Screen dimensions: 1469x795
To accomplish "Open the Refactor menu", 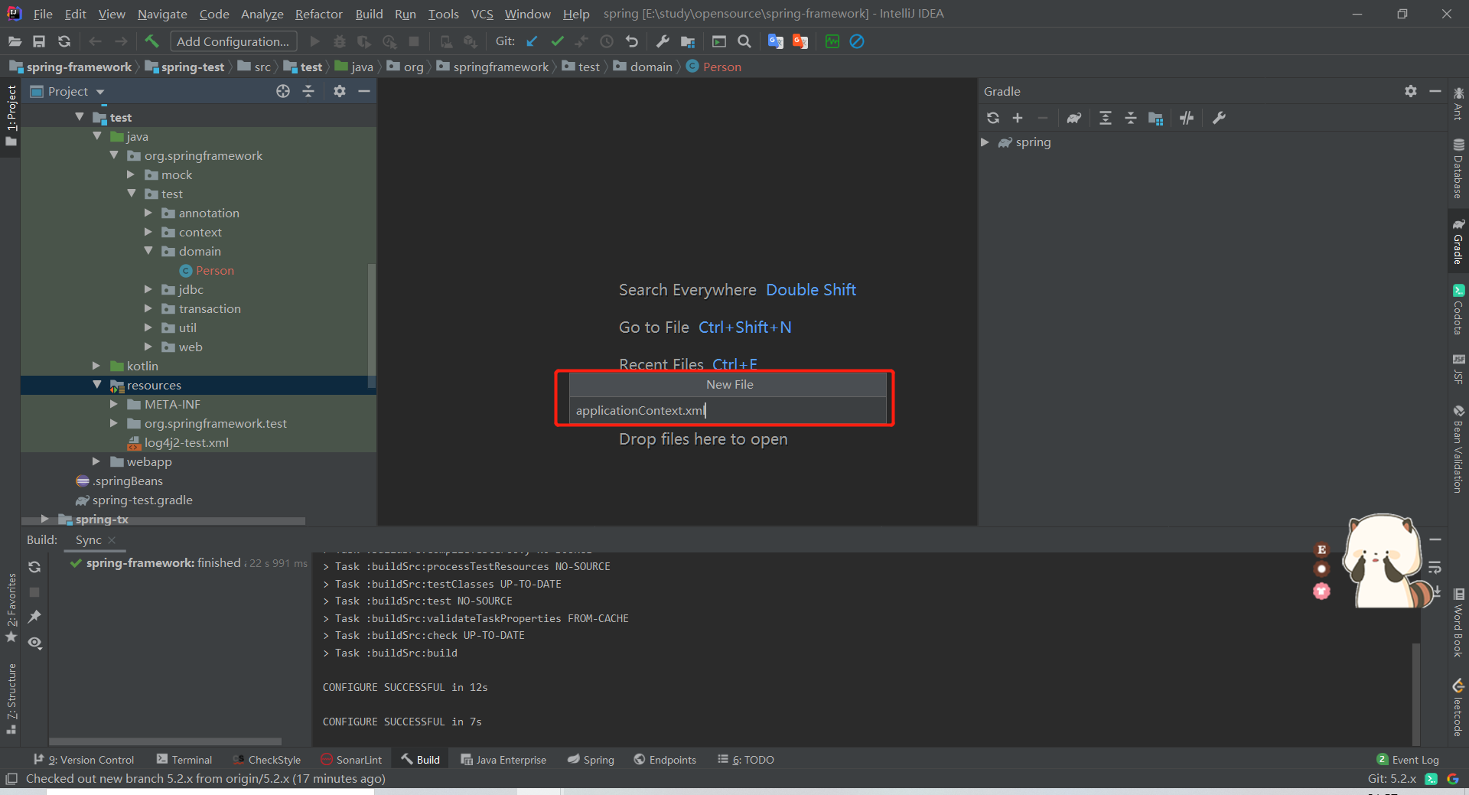I will click(318, 14).
